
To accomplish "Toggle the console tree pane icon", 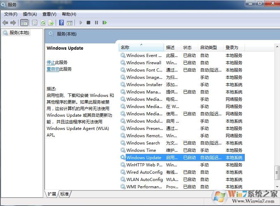I will 24,23.
